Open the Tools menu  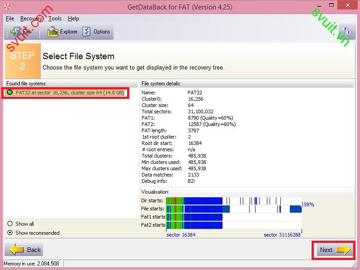tap(55, 19)
